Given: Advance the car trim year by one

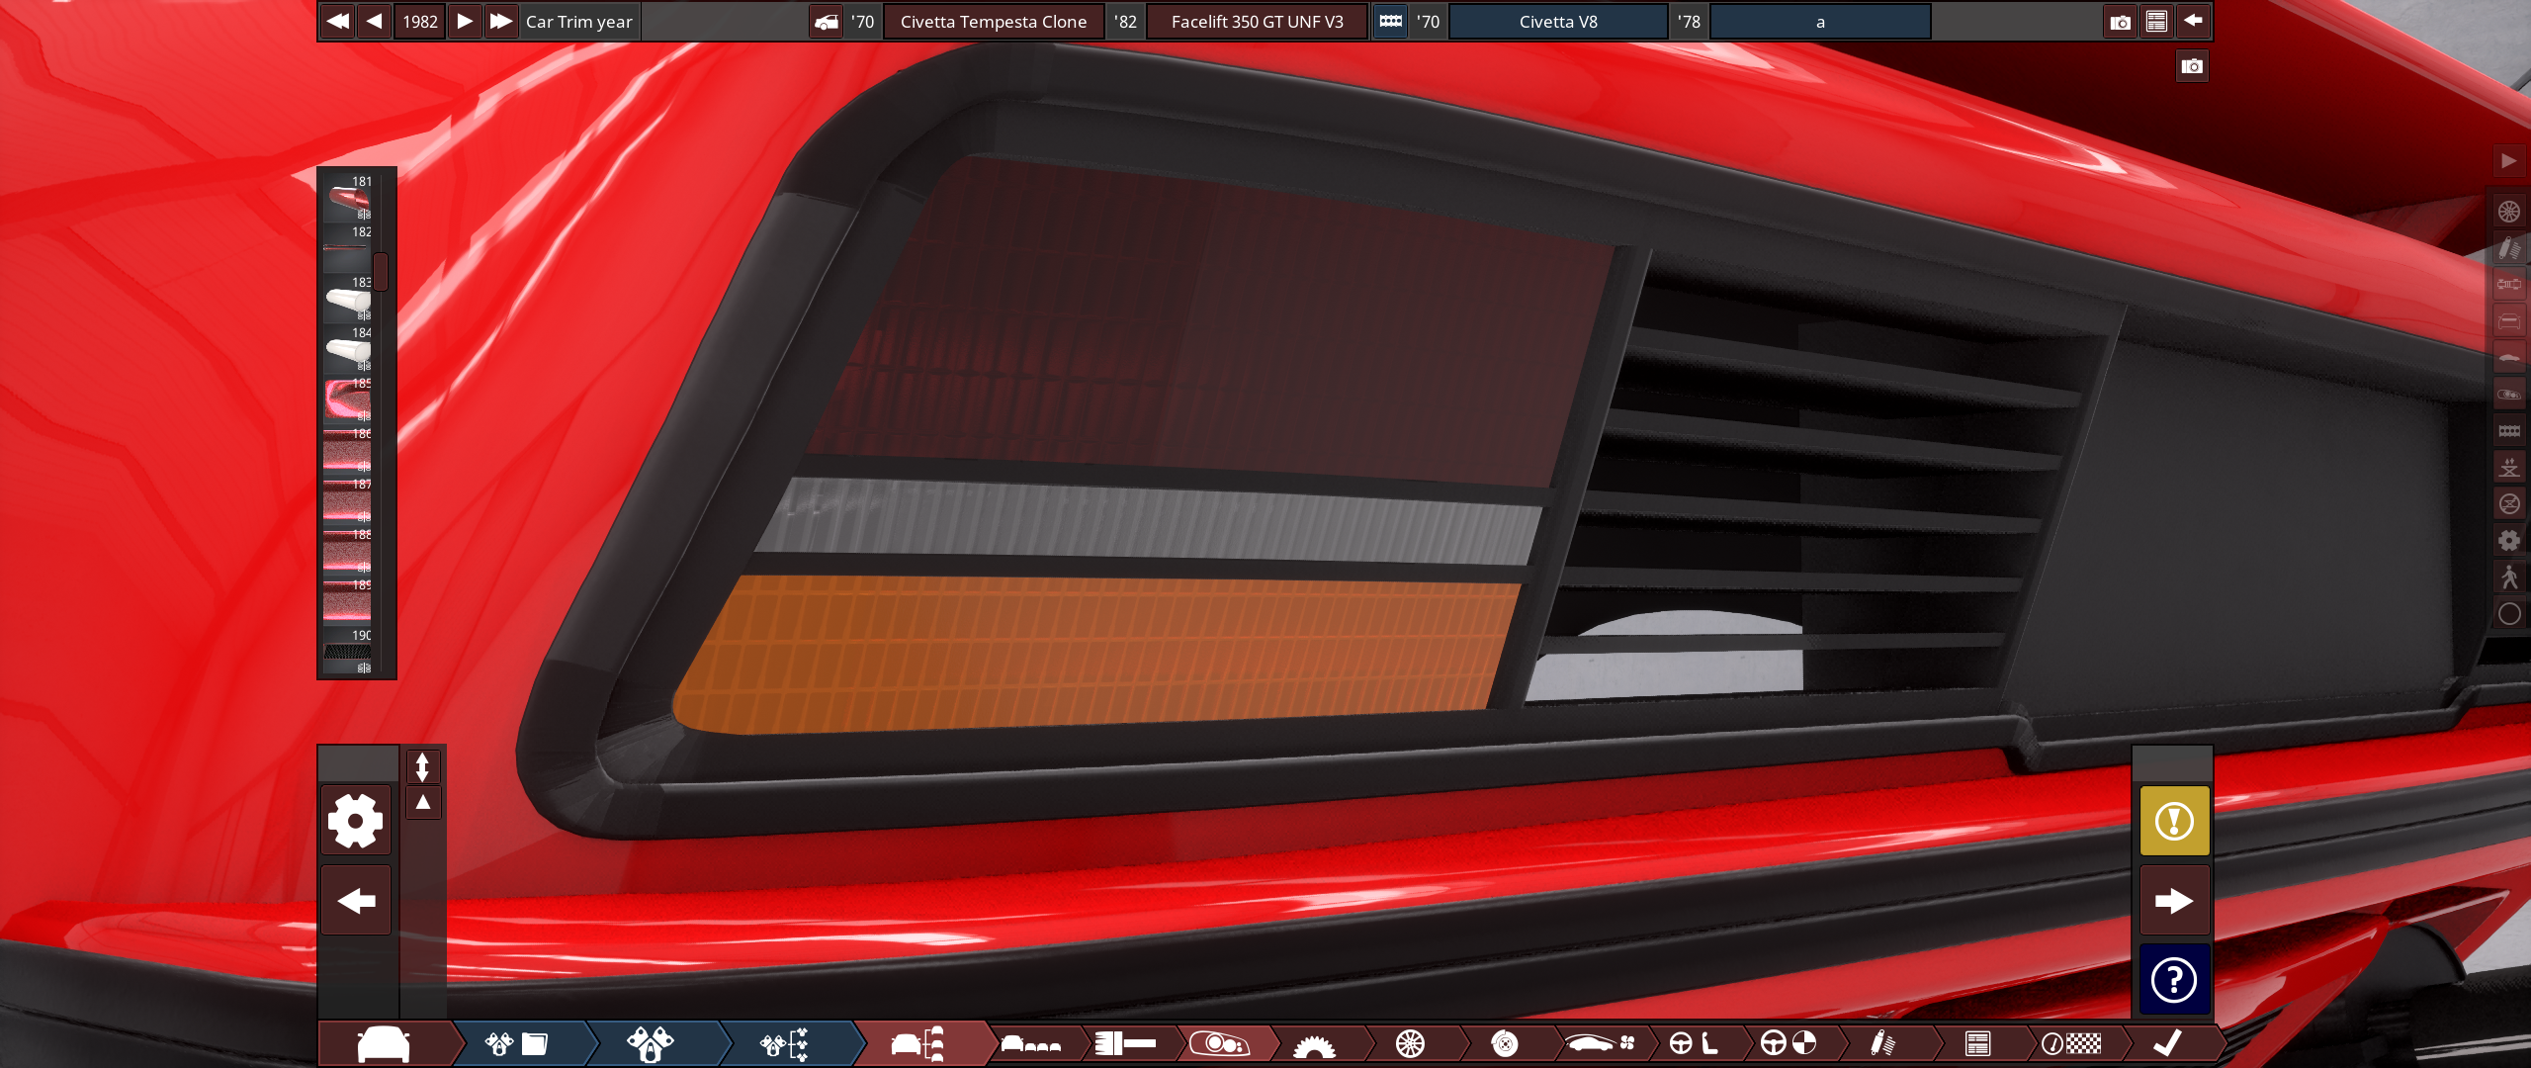Looking at the screenshot, I should (465, 21).
